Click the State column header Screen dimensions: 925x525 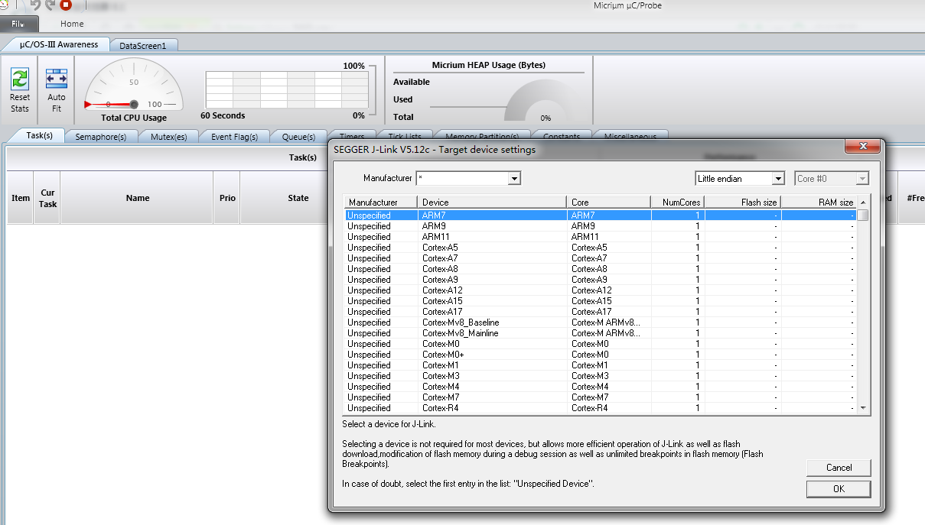click(x=298, y=198)
